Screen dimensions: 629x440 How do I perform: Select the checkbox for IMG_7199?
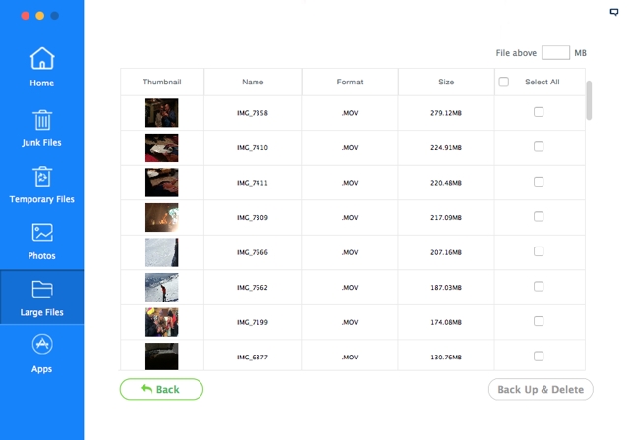[x=539, y=321]
